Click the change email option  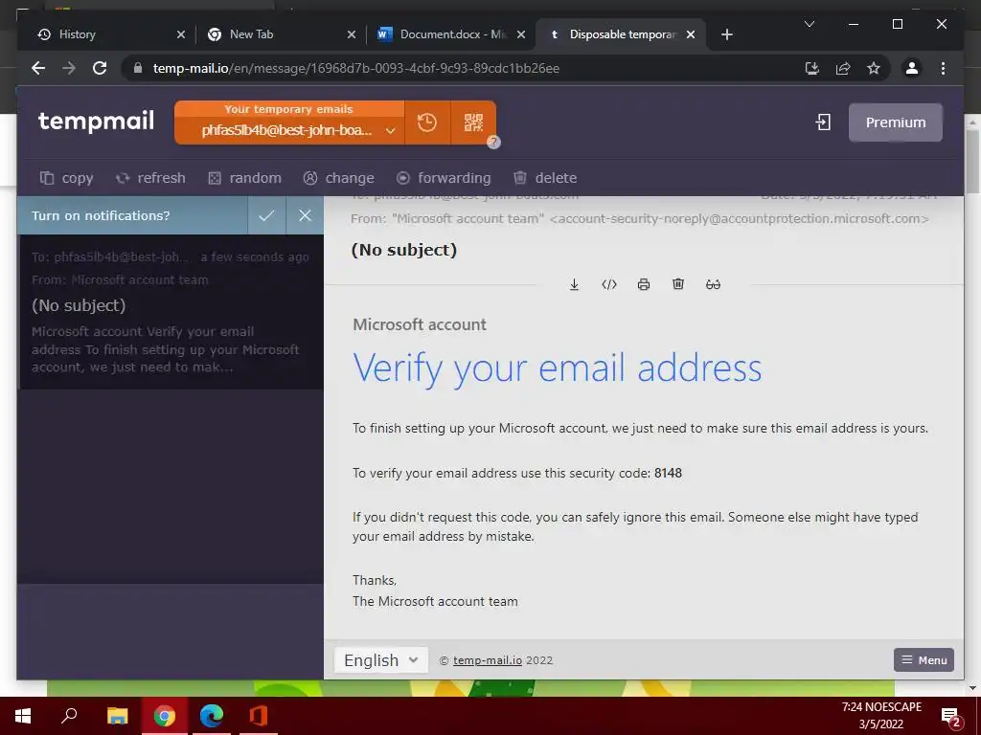[x=338, y=178]
